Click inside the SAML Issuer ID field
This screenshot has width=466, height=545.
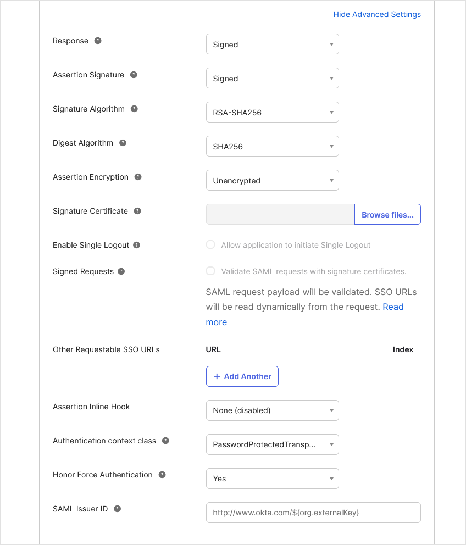(313, 513)
